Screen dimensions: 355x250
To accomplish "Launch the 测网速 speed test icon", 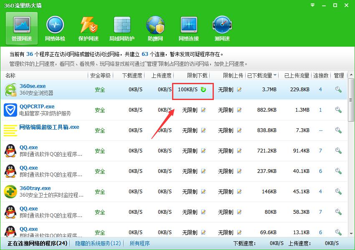I will [222, 28].
